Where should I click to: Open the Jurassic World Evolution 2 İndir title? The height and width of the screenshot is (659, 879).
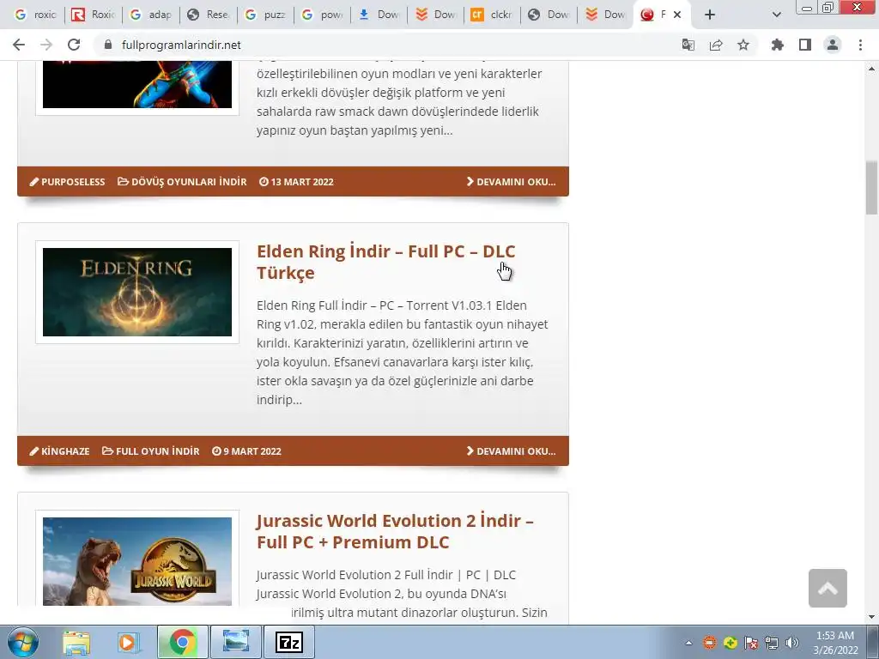tap(395, 531)
